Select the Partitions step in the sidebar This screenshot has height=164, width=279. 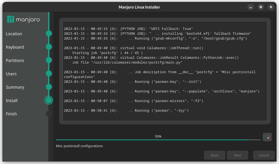click(15, 60)
